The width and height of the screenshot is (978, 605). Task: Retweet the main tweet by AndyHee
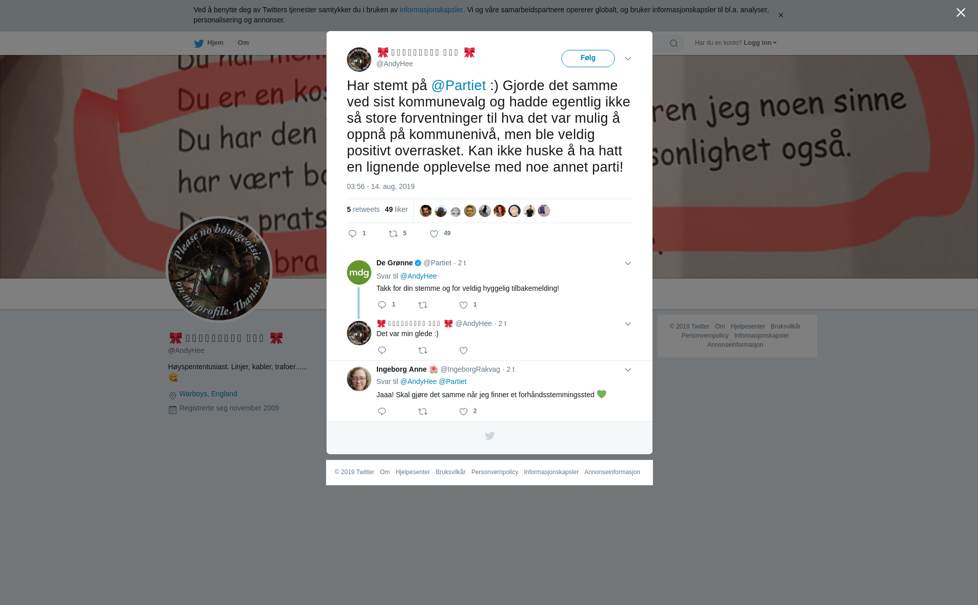pos(393,234)
